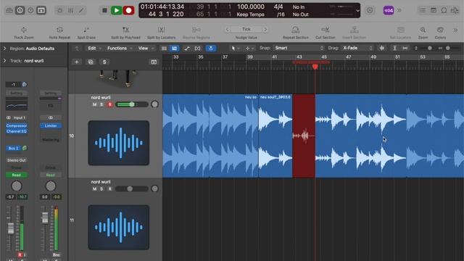Open the View menu in tracks area
The width and height of the screenshot is (464, 261).
(x=146, y=49)
